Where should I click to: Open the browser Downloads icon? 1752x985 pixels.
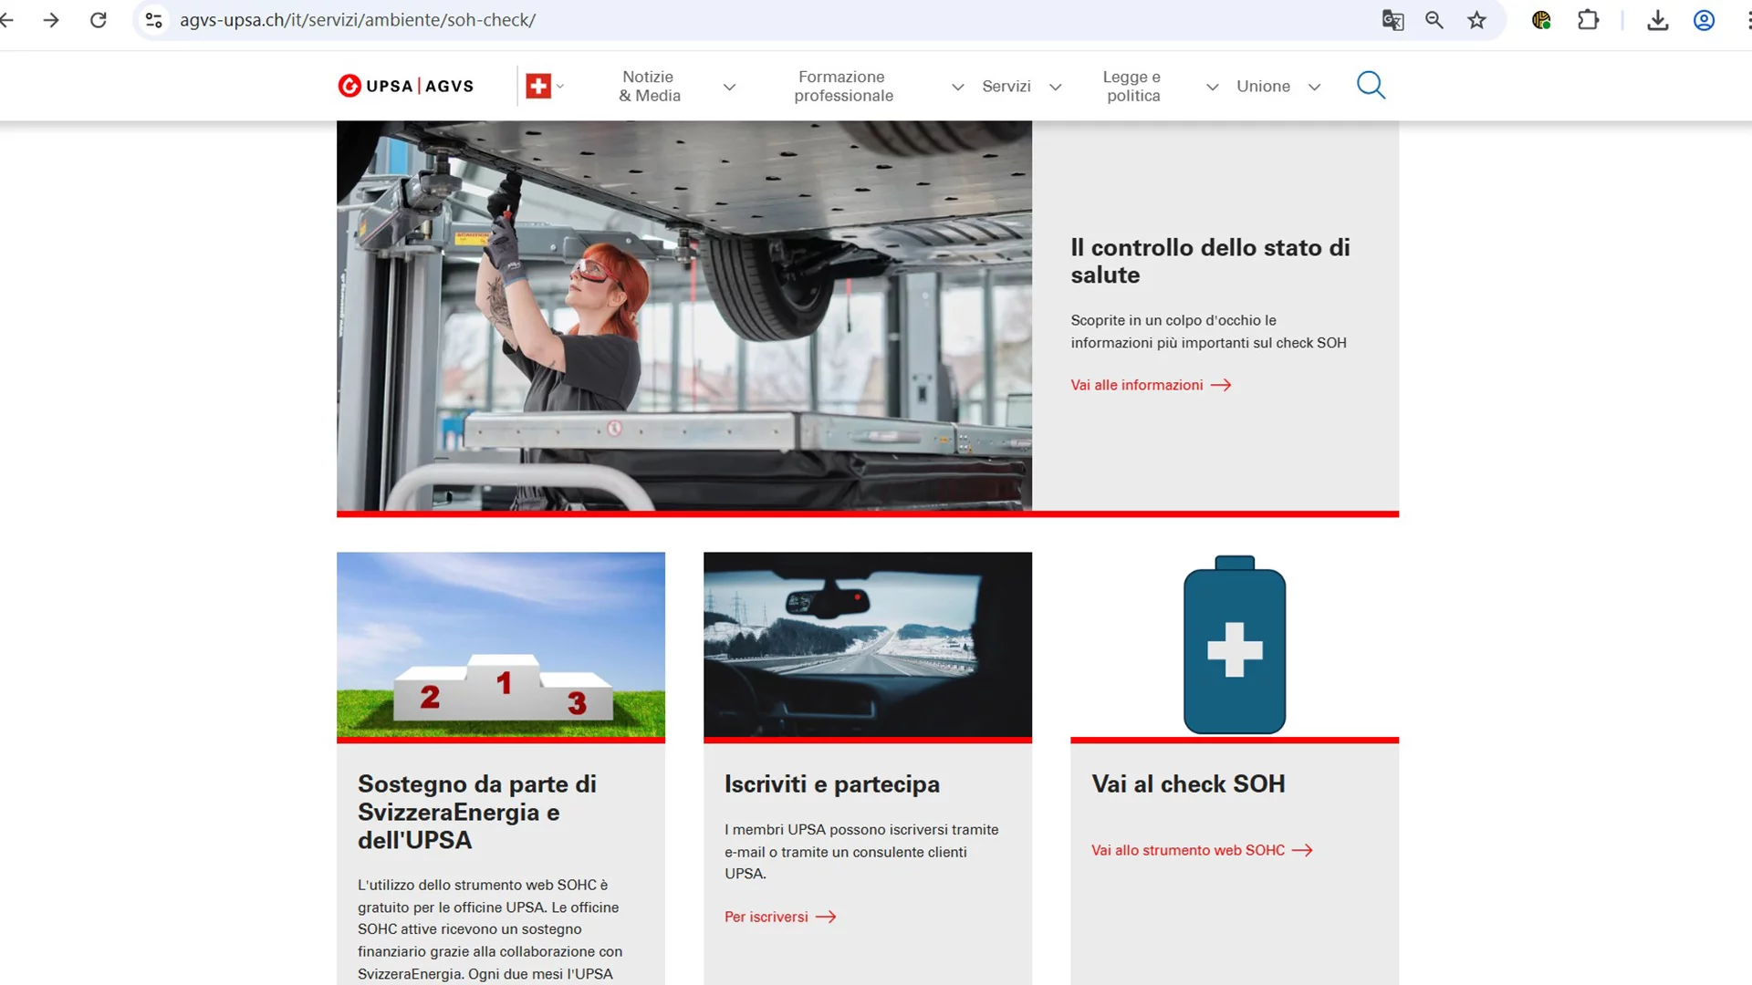(1657, 20)
